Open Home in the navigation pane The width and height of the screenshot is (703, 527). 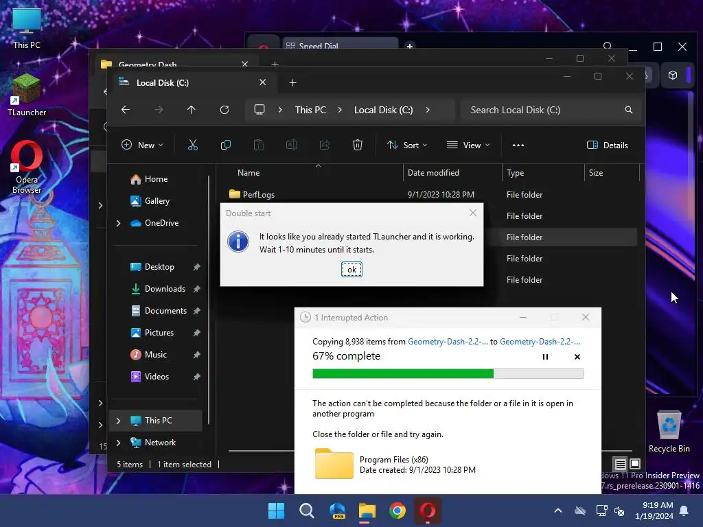(156, 179)
